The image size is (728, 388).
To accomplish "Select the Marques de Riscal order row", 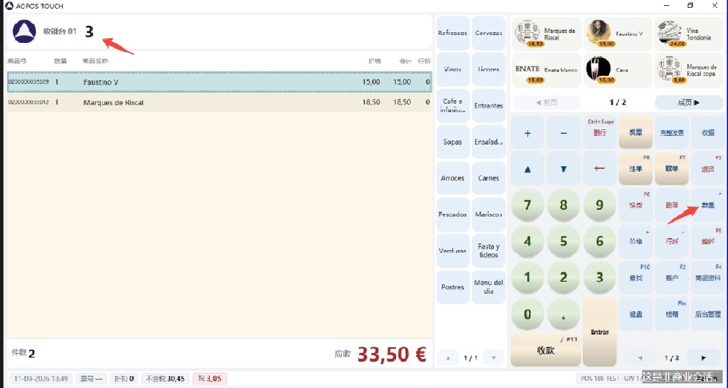I will click(219, 102).
